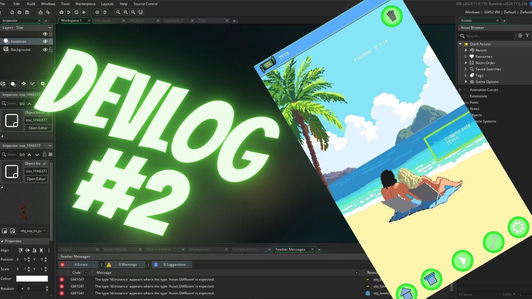Expand the Room Order node
532x299 pixels.
point(466,63)
